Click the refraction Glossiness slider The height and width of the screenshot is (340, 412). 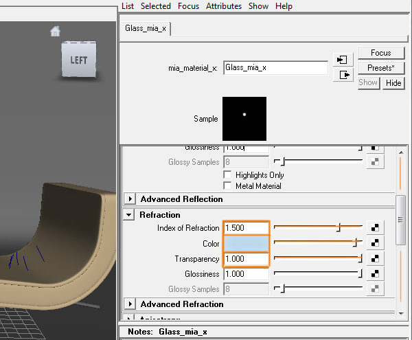tap(318, 274)
